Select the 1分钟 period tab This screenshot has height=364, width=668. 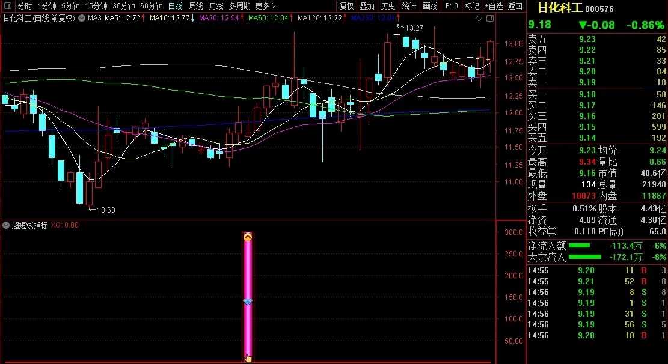coord(47,6)
